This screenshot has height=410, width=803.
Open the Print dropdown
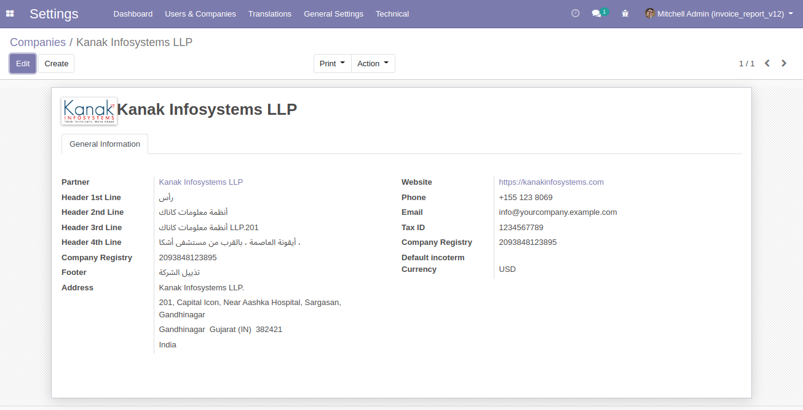pos(333,63)
